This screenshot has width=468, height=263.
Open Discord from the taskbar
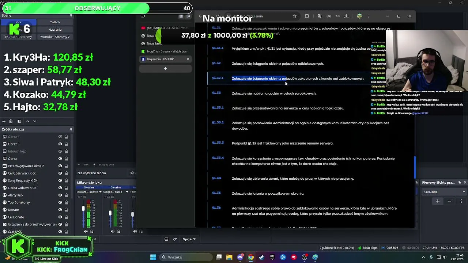pyautogui.click(x=240, y=257)
